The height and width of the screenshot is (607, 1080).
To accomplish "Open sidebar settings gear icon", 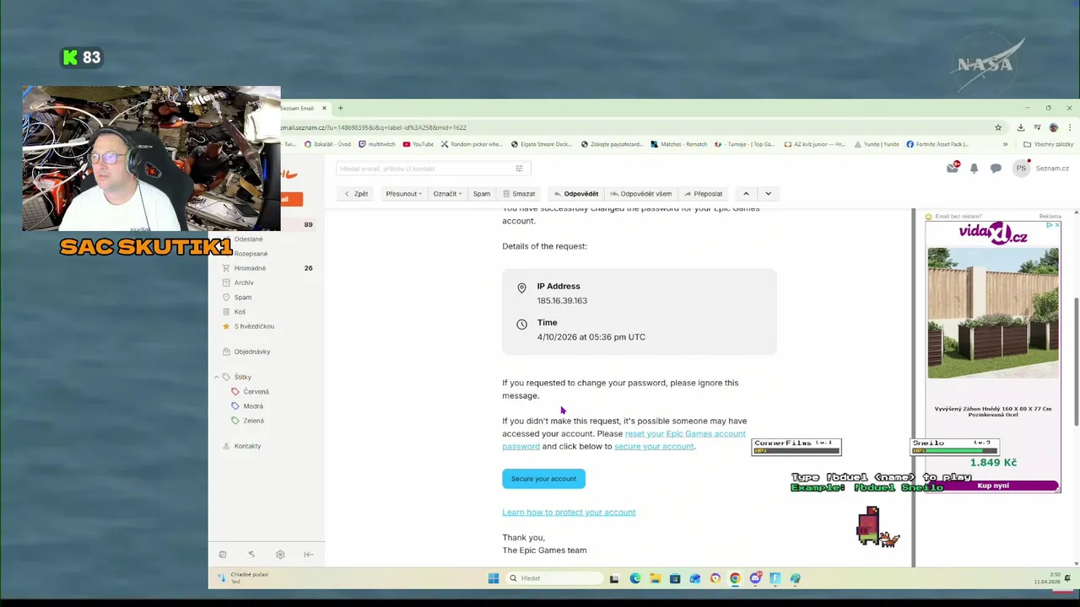I will pyautogui.click(x=280, y=555).
